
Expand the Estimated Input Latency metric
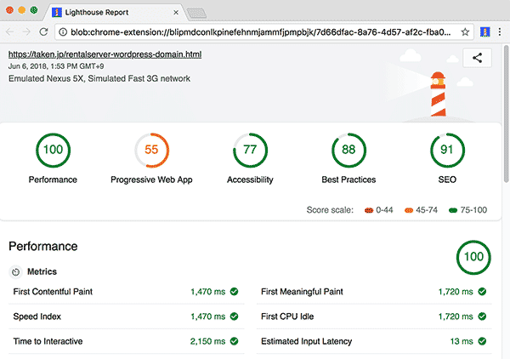(x=374, y=340)
